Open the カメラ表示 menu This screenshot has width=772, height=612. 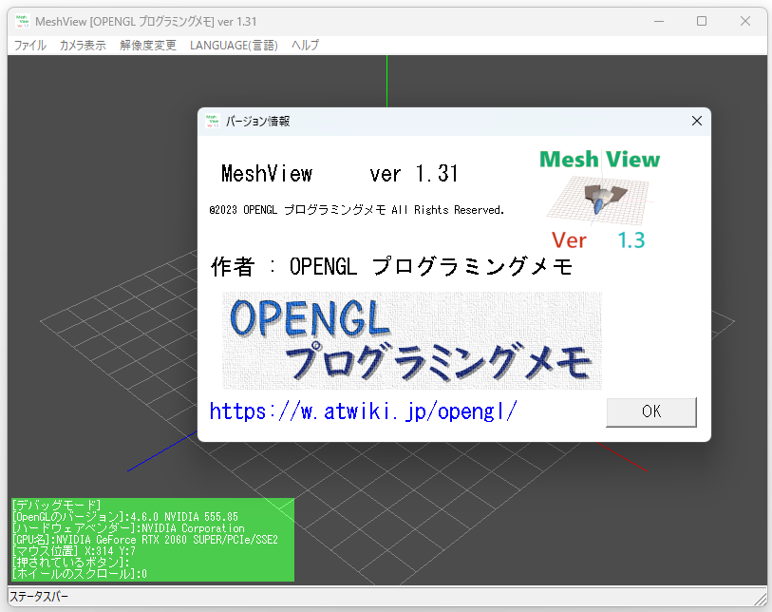(x=83, y=46)
